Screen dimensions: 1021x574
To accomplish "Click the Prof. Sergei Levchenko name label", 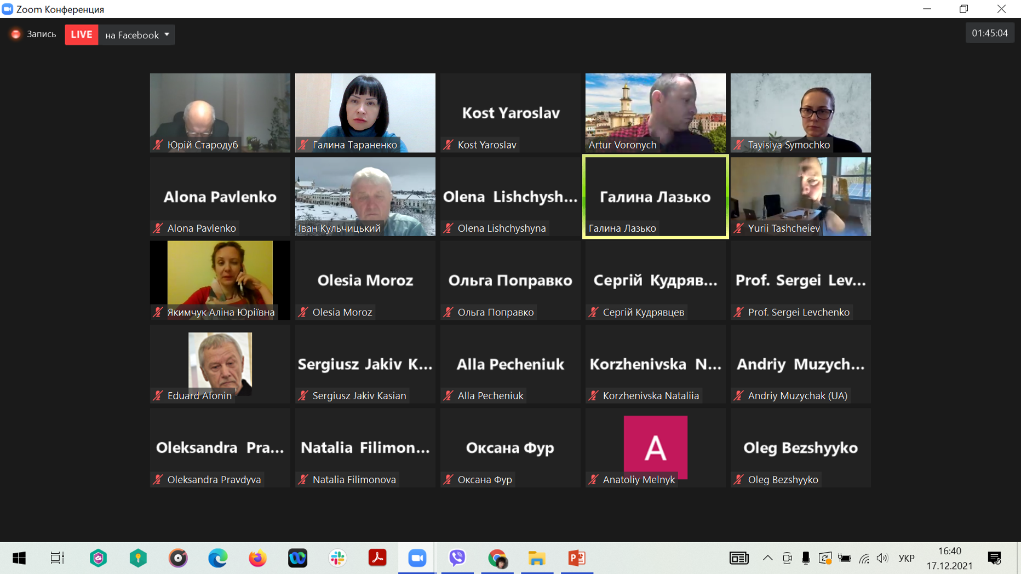I will [x=799, y=312].
